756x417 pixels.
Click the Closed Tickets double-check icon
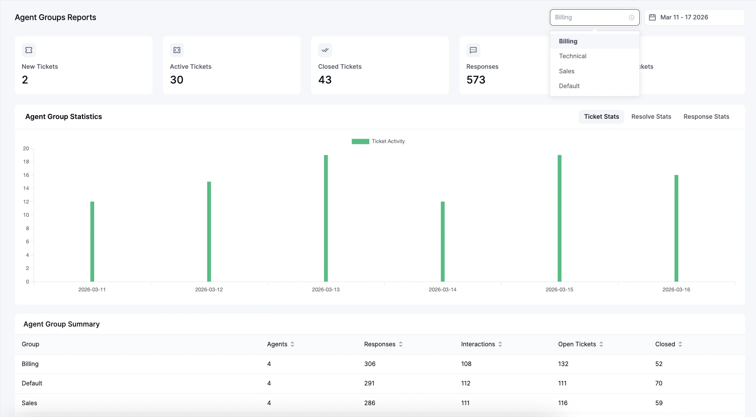(x=325, y=50)
